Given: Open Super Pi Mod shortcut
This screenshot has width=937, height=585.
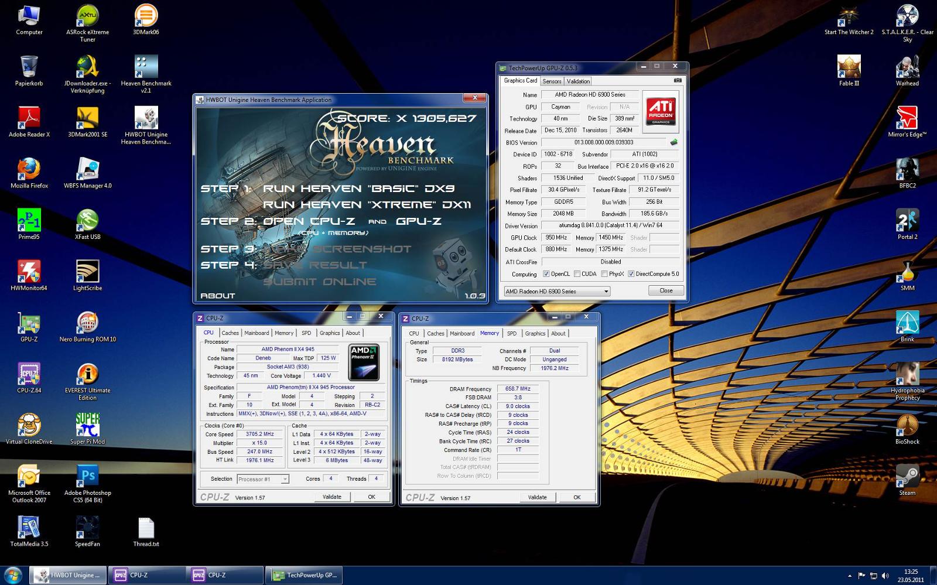Looking at the screenshot, I should pyautogui.click(x=87, y=429).
